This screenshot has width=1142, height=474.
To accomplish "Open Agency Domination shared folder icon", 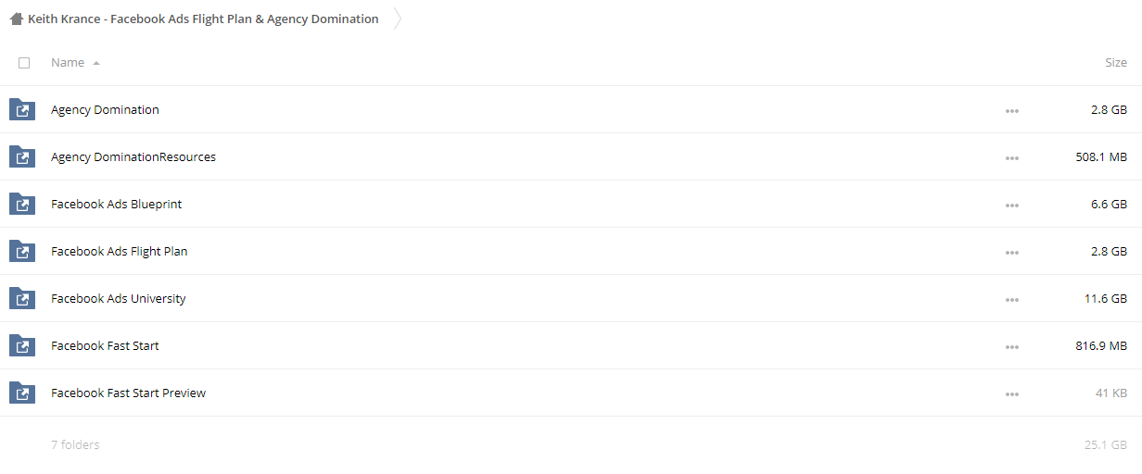I will pyautogui.click(x=21, y=110).
